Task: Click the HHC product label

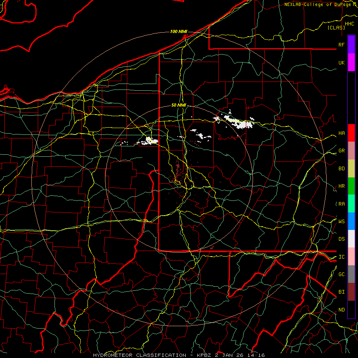Action: [349, 24]
